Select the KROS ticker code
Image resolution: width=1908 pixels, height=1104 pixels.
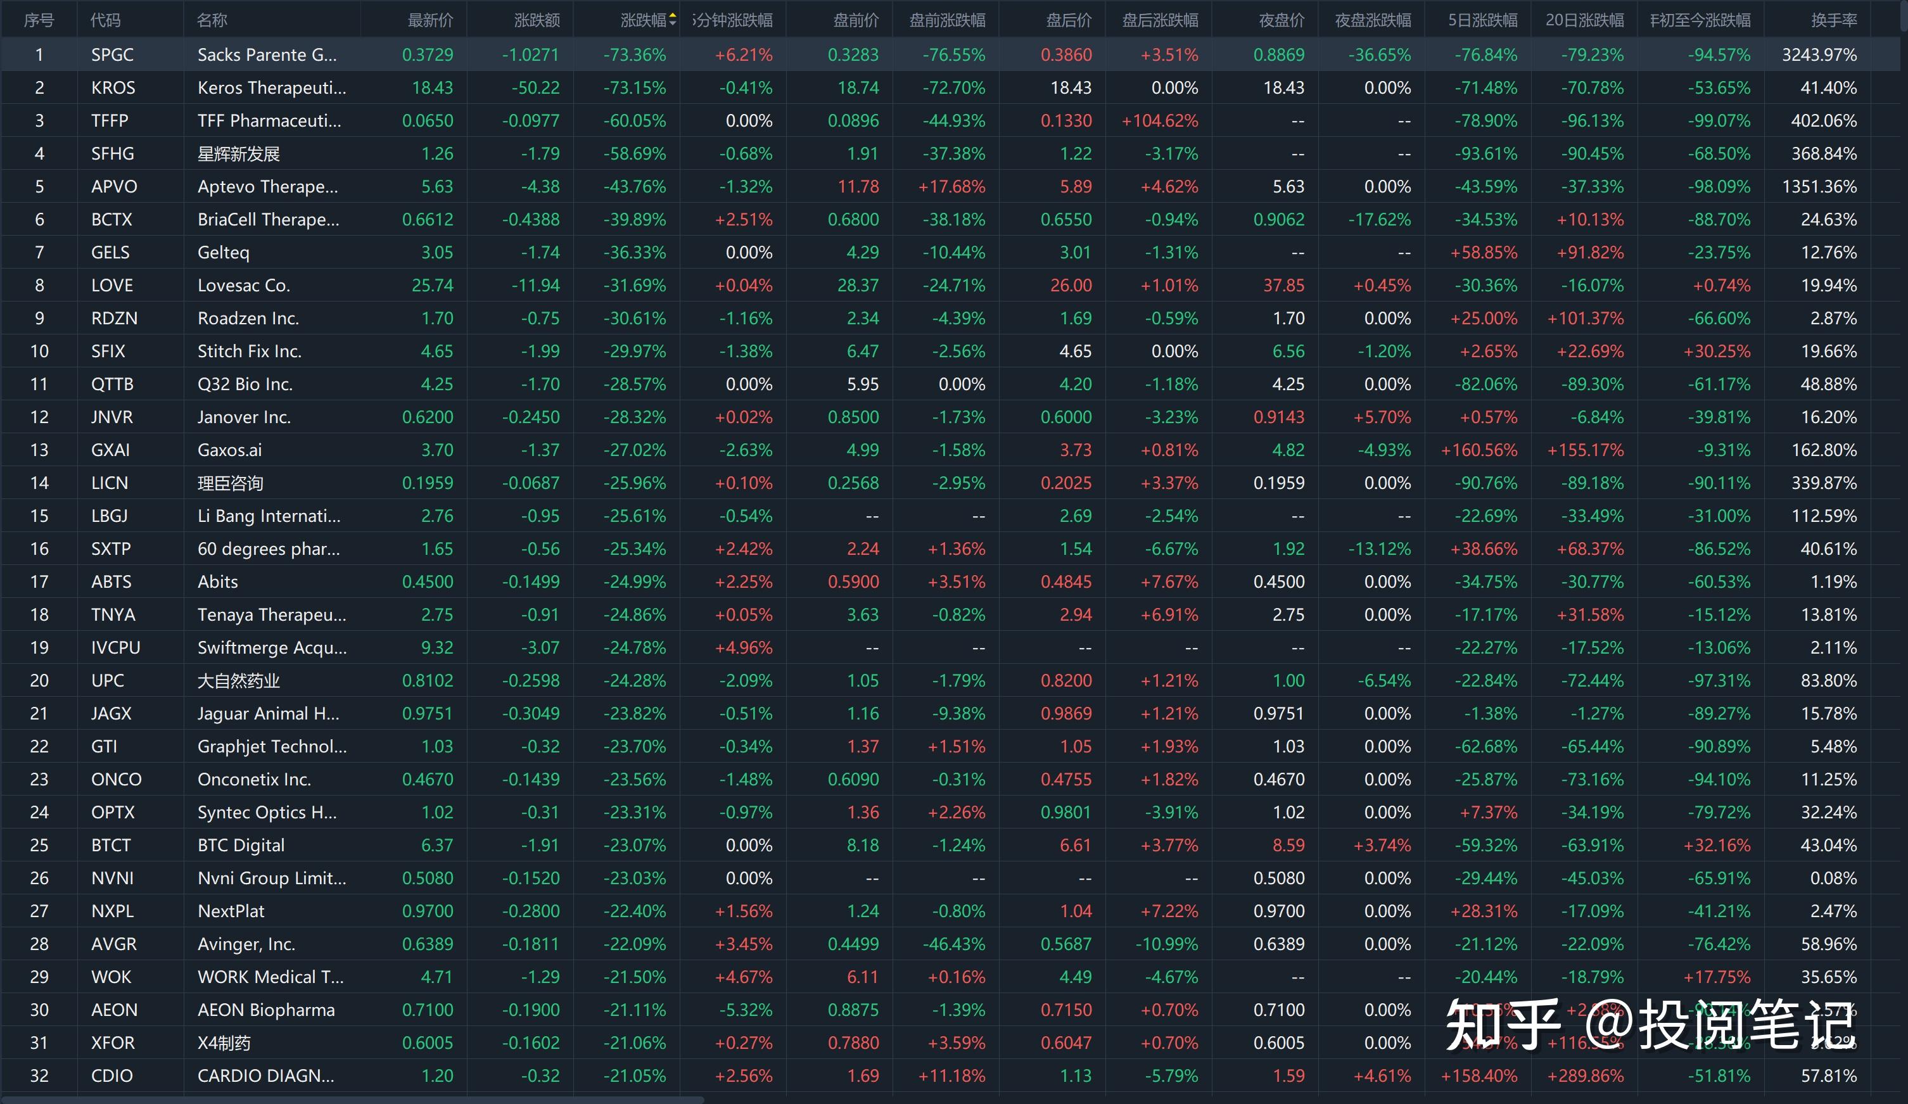click(x=113, y=88)
